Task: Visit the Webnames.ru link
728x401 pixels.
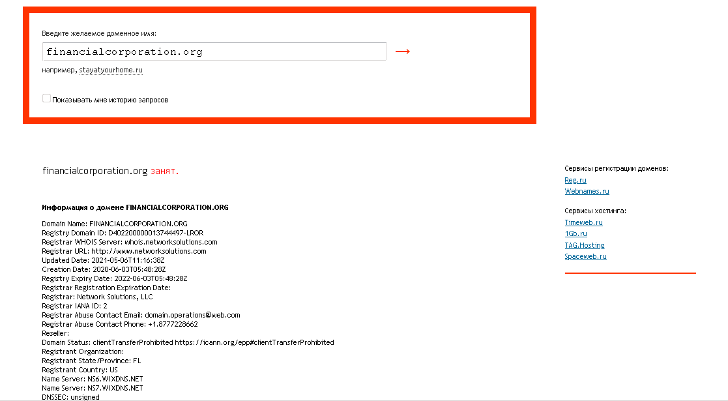Action: [587, 191]
